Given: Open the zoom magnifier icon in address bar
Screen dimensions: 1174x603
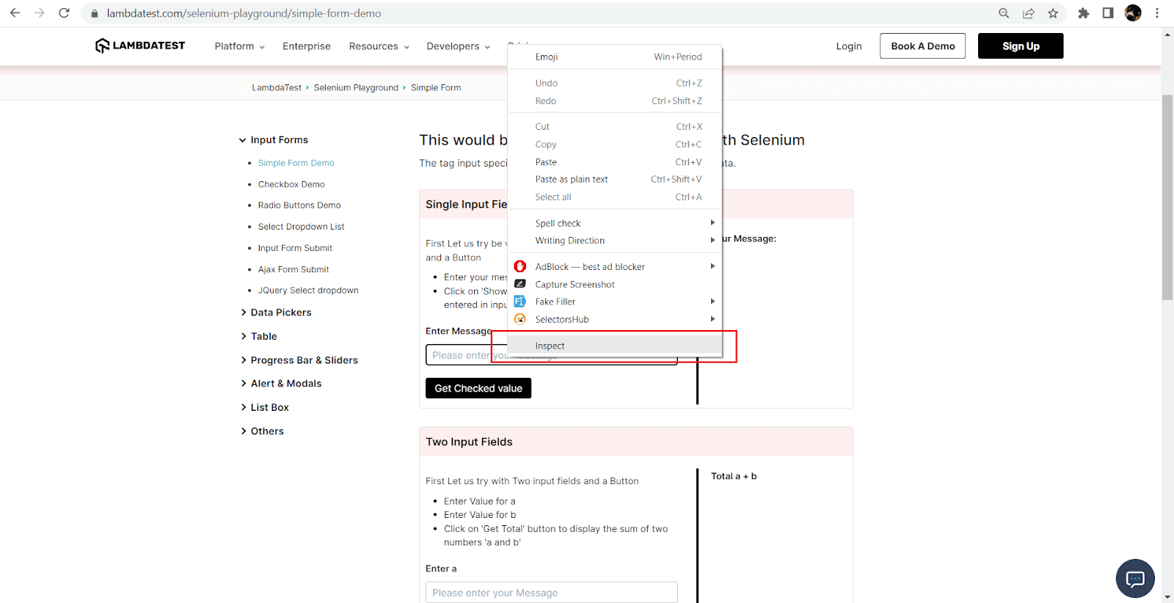Looking at the screenshot, I should [x=1004, y=13].
